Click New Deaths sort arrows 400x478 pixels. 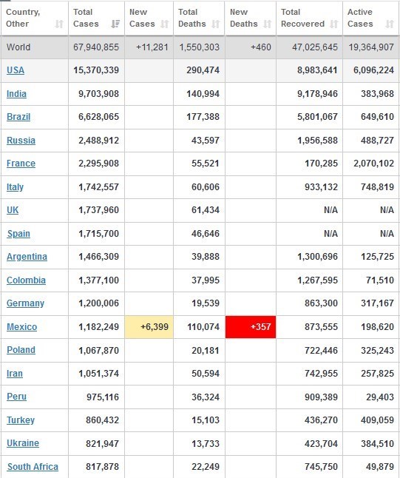click(267, 24)
